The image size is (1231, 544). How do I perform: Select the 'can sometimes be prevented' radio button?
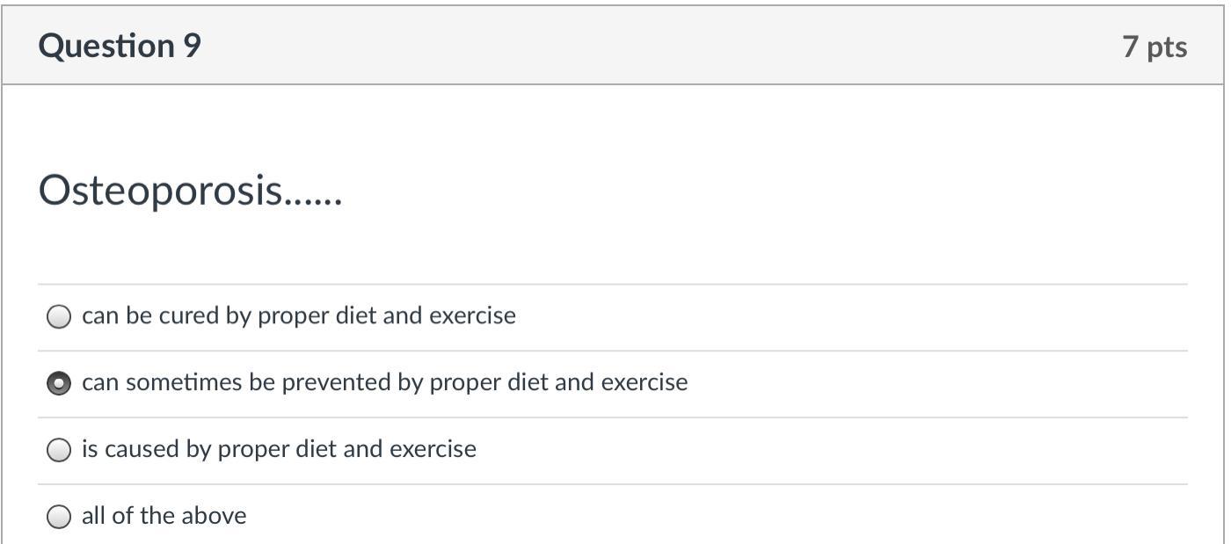59,383
